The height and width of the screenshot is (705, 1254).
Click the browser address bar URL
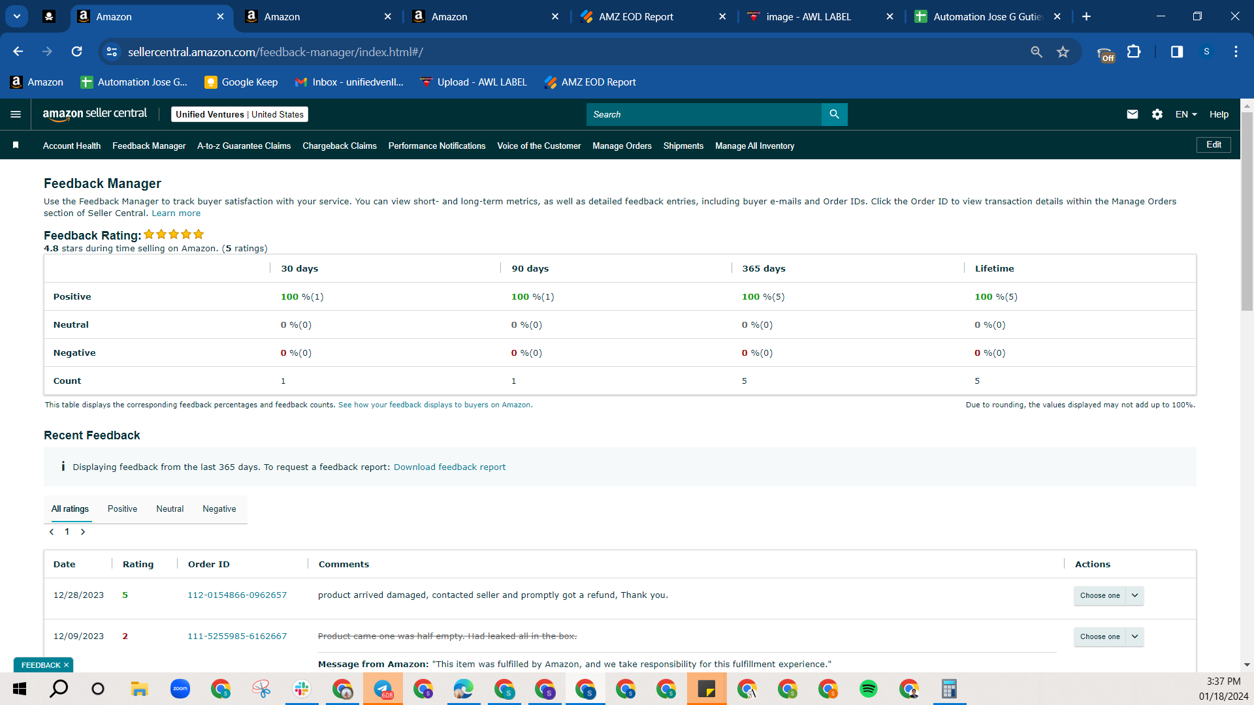(x=275, y=52)
